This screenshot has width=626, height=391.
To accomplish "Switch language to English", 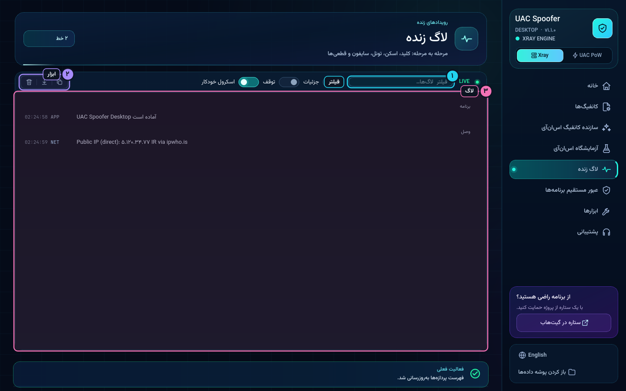I will pyautogui.click(x=533, y=355).
